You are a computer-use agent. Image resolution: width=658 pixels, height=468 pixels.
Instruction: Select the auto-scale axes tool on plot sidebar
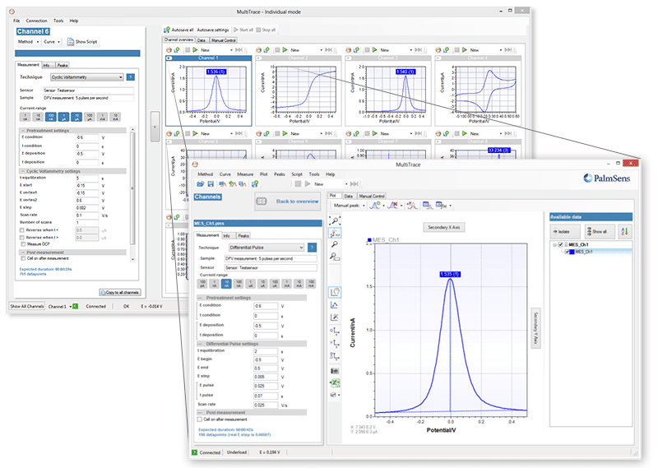pyautogui.click(x=335, y=233)
